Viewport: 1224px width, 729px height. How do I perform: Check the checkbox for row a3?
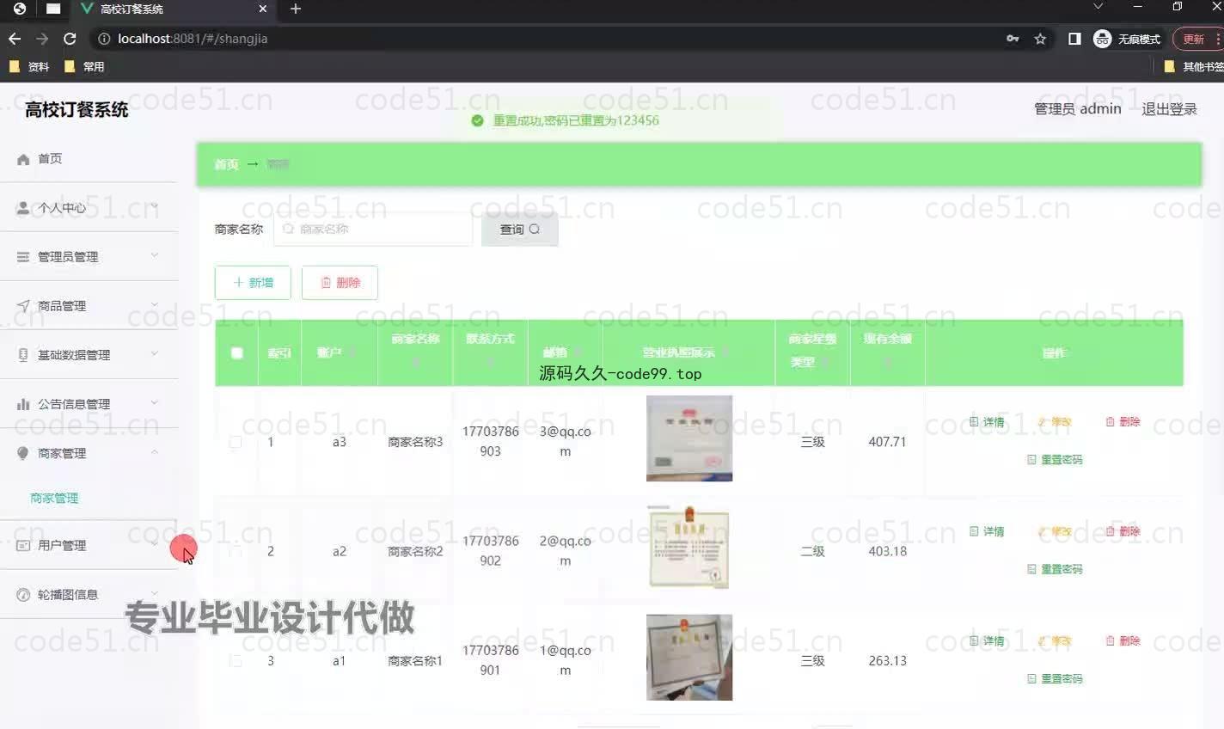(236, 442)
